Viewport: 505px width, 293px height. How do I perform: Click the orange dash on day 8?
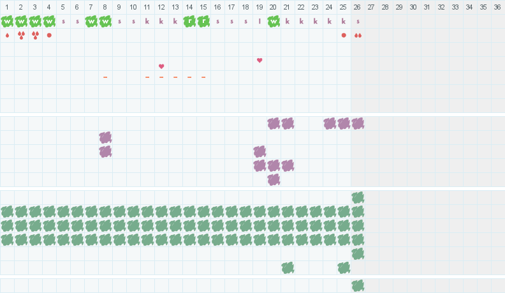point(105,77)
